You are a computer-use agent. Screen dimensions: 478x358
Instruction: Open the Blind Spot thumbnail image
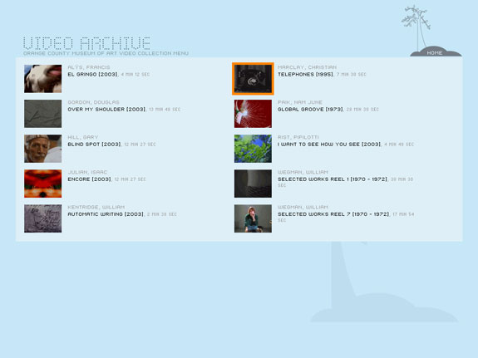click(x=43, y=149)
